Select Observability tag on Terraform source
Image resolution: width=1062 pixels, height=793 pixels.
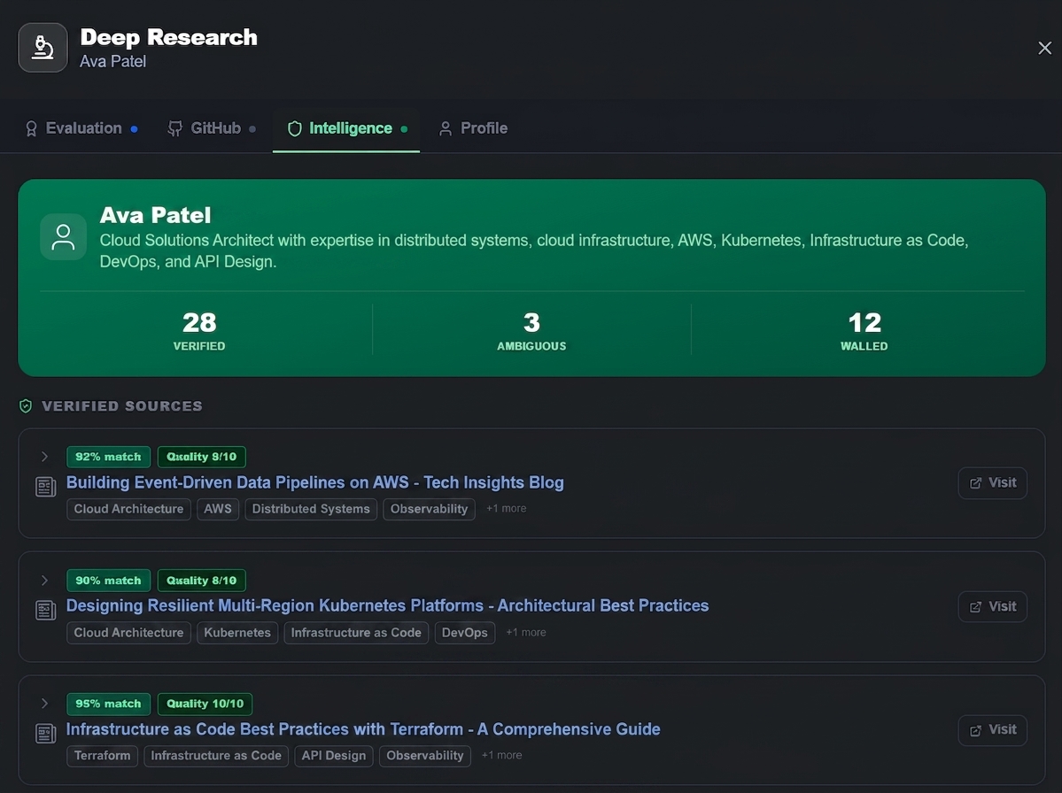pyautogui.click(x=424, y=756)
